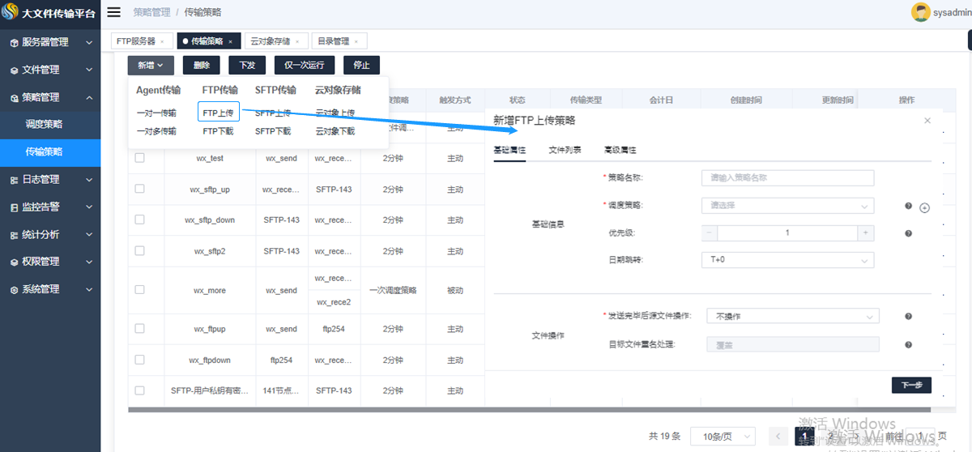The width and height of the screenshot is (972, 452).
Task: Click the platform logo icon
Action: pyautogui.click(x=10, y=13)
